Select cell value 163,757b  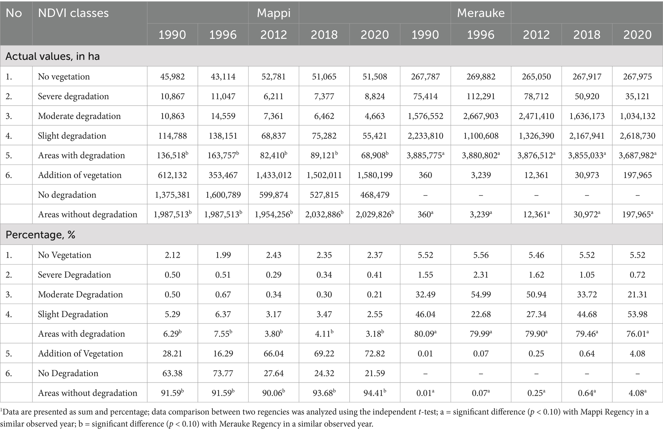tap(223, 155)
